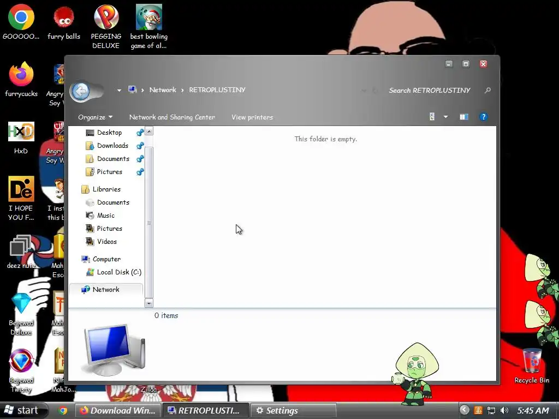Viewport: 559px width, 419px height.
Task: Select RETROPLUSTINY in the address breadcrumb
Action: [x=217, y=90]
